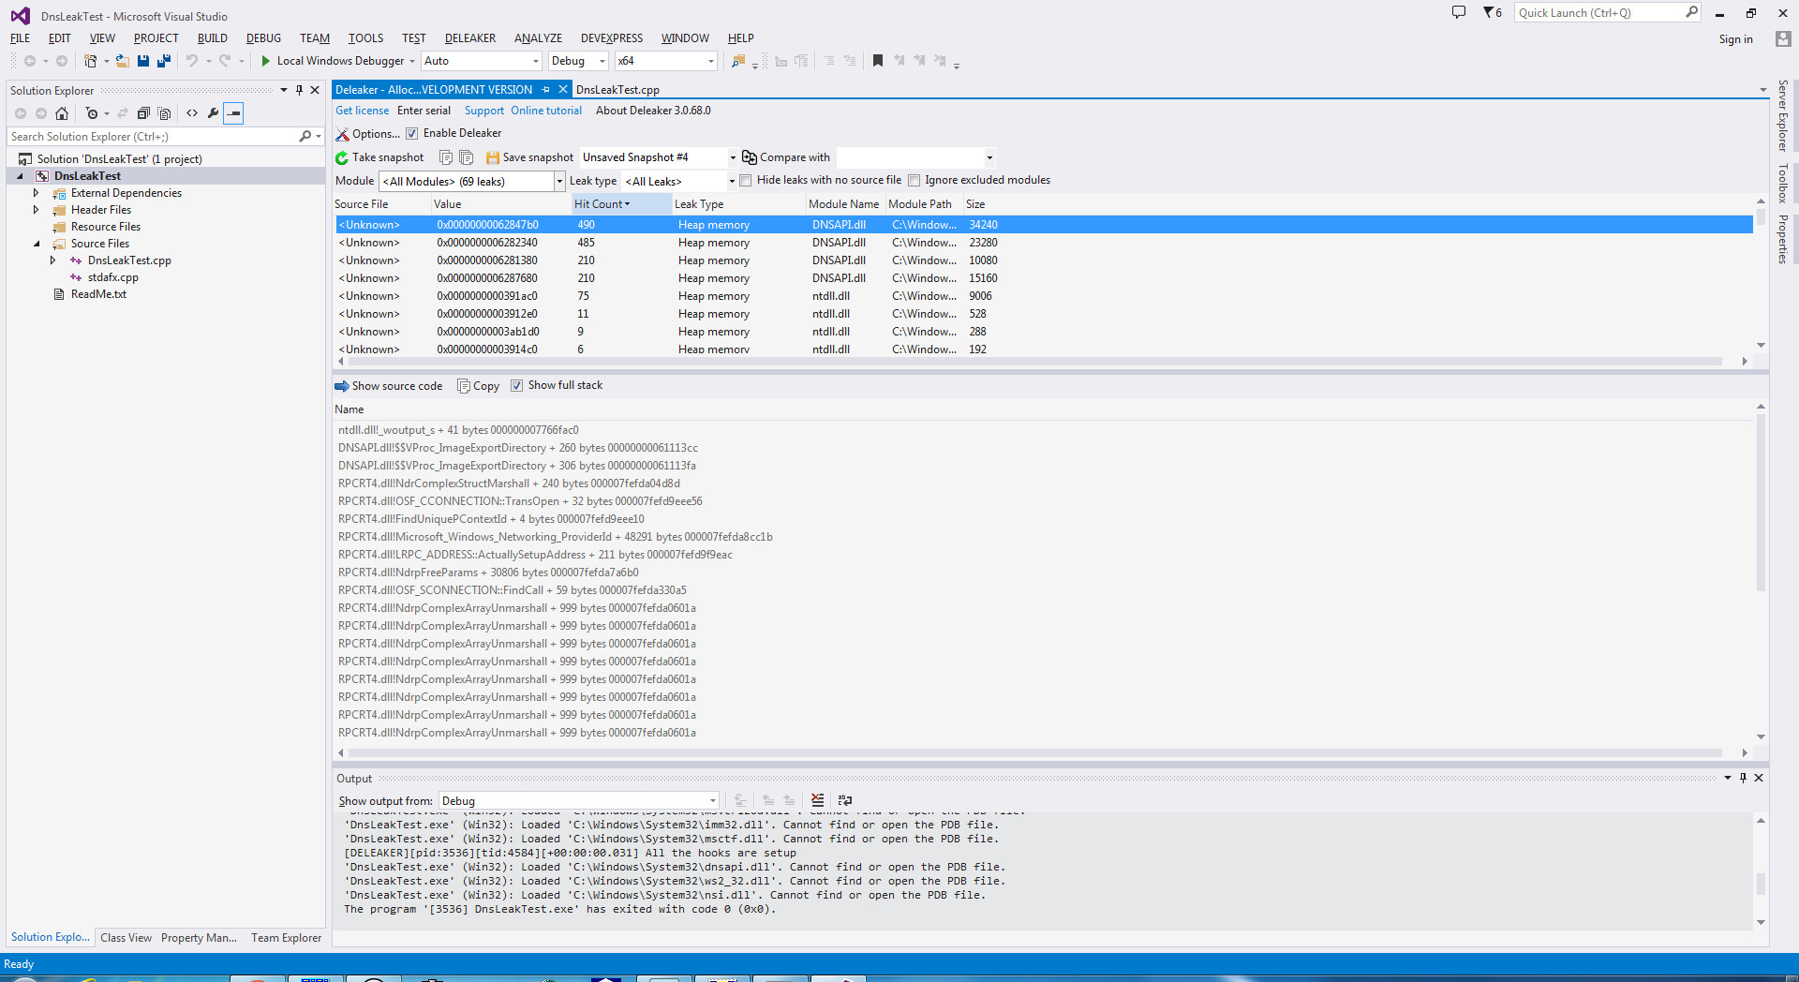The height and width of the screenshot is (982, 1799).
Task: Open the feedback speech bubble icon
Action: click(1459, 12)
